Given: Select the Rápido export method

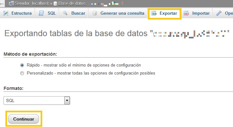Looking at the screenshot, I should click(22, 65).
